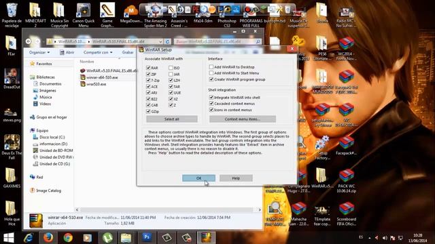The height and width of the screenshot is (244, 435).
Task: Click WinRAR setup taskbar icon
Action: coord(206,238)
